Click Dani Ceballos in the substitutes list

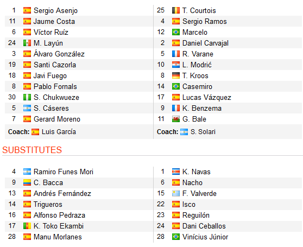(204, 226)
